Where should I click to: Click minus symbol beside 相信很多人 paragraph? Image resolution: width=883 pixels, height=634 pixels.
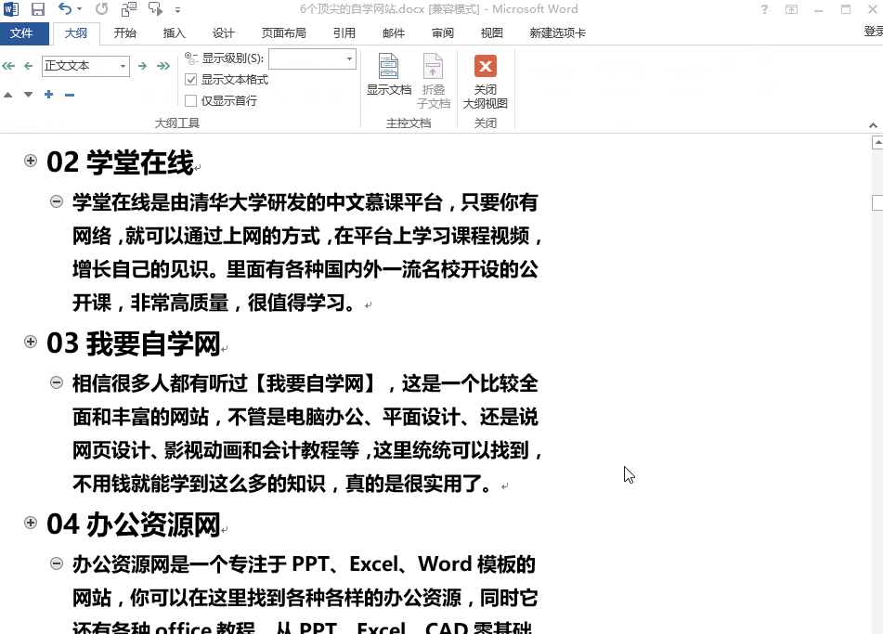tap(57, 382)
